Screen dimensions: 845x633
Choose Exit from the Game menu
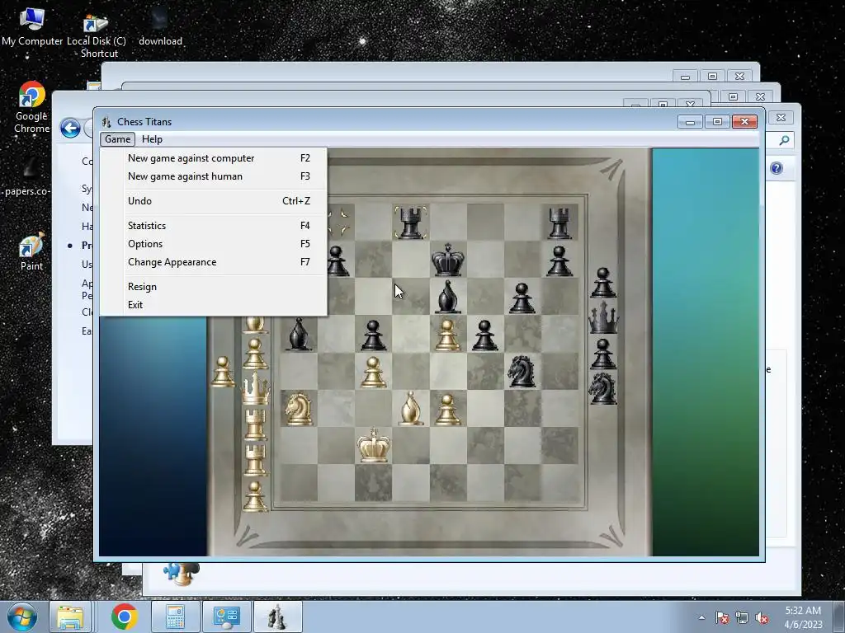[x=214, y=305]
